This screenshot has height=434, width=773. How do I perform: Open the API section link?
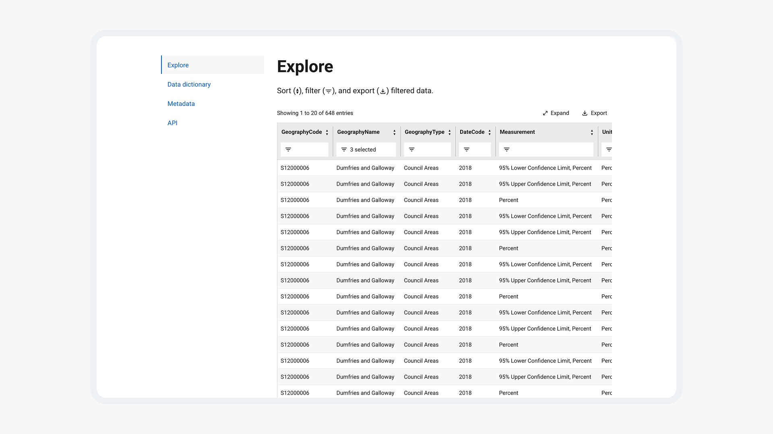pyautogui.click(x=172, y=123)
